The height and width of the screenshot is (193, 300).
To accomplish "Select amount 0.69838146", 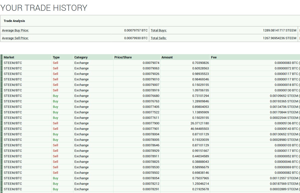I will tap(201, 173).
